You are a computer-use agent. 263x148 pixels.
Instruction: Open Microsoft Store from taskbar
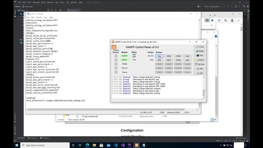click(102, 145)
